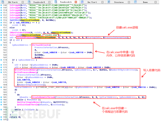Click lpStartAddress variable on line 181
The width and height of the screenshot is (161, 121).
pyautogui.click(x=23, y=87)
